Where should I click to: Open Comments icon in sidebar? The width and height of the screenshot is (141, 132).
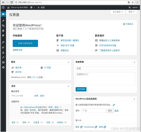pos(3,36)
